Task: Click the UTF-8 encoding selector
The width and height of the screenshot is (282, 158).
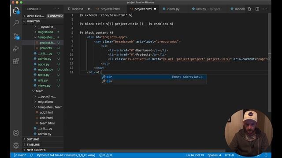Action: [x=229, y=155]
